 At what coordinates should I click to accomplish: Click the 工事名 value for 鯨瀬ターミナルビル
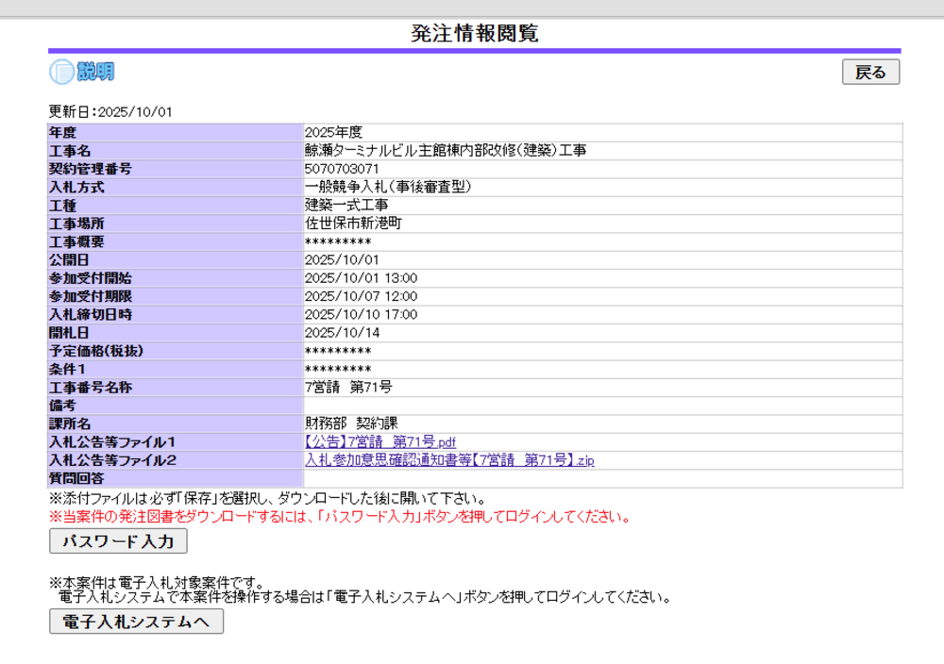(445, 151)
